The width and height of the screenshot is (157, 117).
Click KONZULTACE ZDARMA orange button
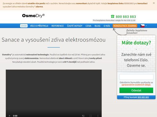(125, 26)
